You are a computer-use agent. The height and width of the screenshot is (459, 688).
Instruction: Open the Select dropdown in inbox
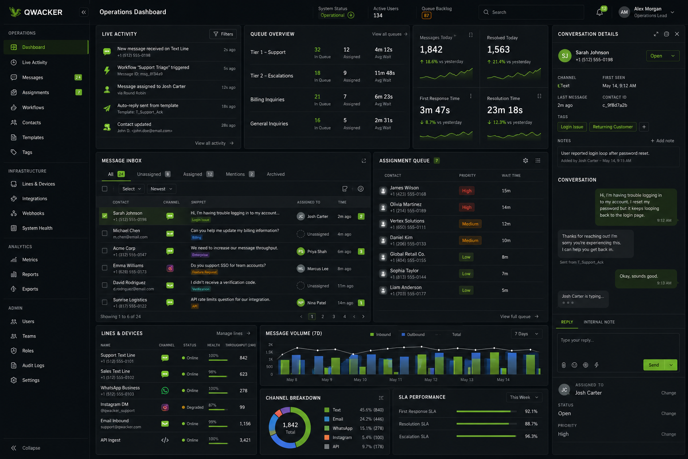pos(131,189)
